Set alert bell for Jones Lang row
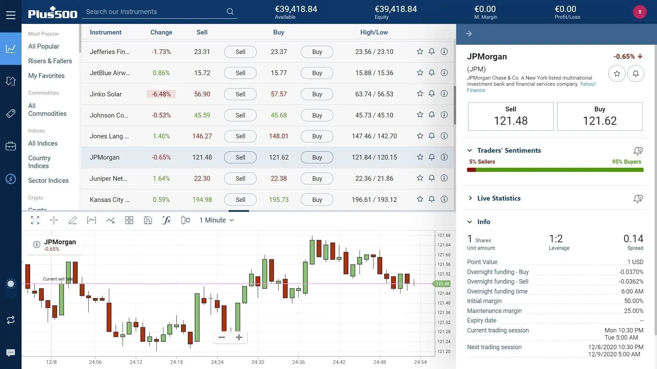The width and height of the screenshot is (657, 369). point(432,136)
